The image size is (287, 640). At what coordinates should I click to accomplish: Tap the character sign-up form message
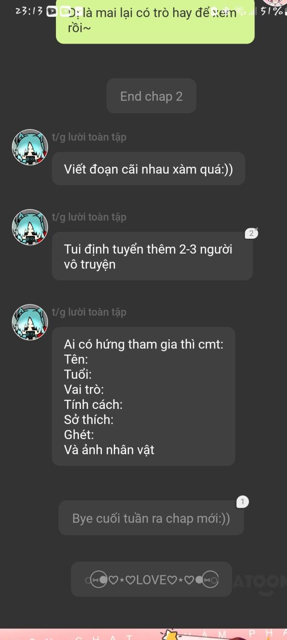point(143,396)
